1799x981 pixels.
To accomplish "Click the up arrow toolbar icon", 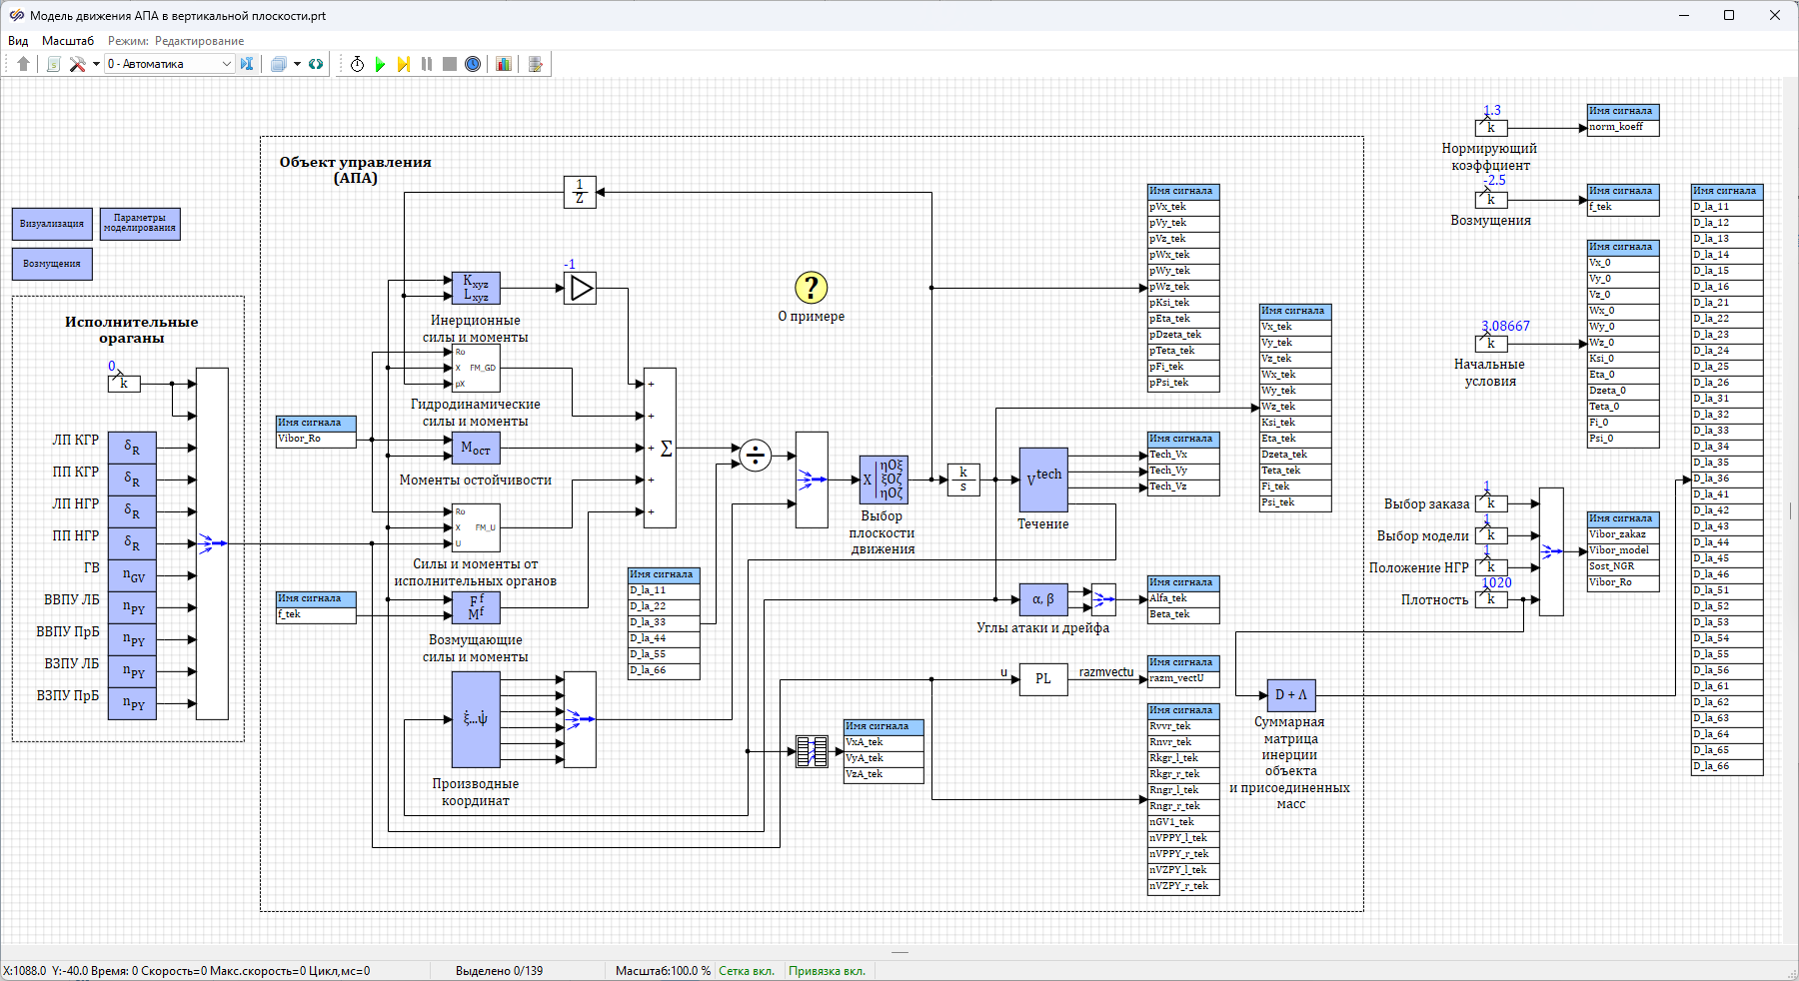I will click(23, 64).
